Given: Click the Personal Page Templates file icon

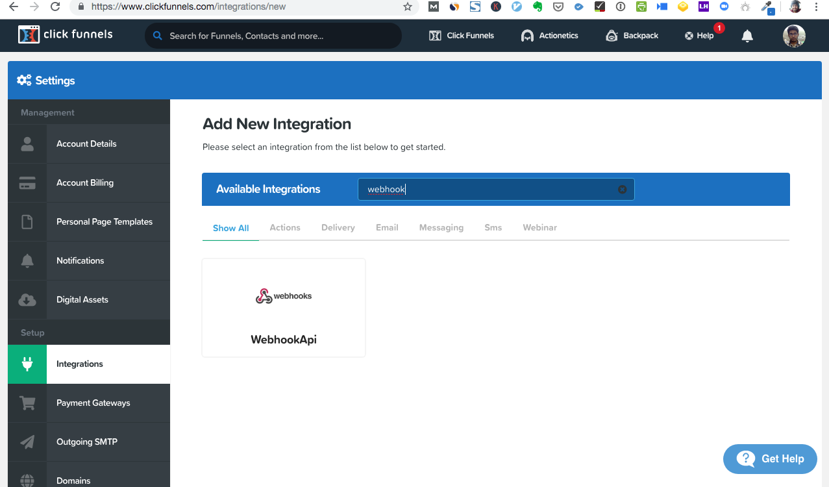Looking at the screenshot, I should click(27, 221).
